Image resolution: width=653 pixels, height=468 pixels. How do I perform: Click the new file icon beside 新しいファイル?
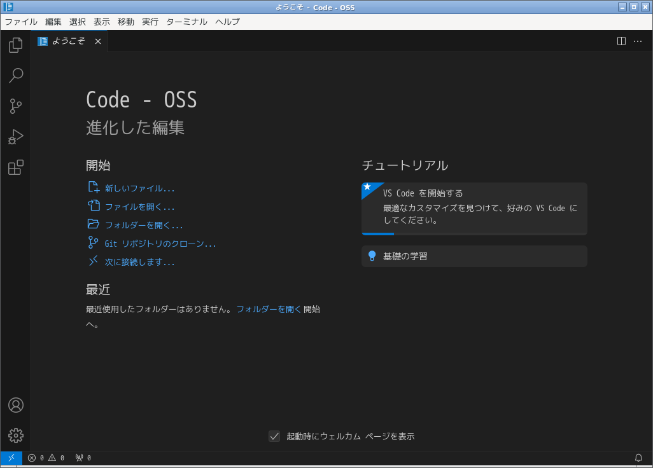tap(94, 187)
